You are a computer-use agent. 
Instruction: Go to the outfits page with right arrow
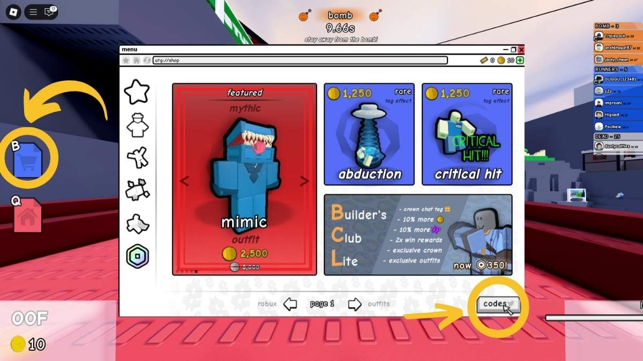click(x=355, y=304)
